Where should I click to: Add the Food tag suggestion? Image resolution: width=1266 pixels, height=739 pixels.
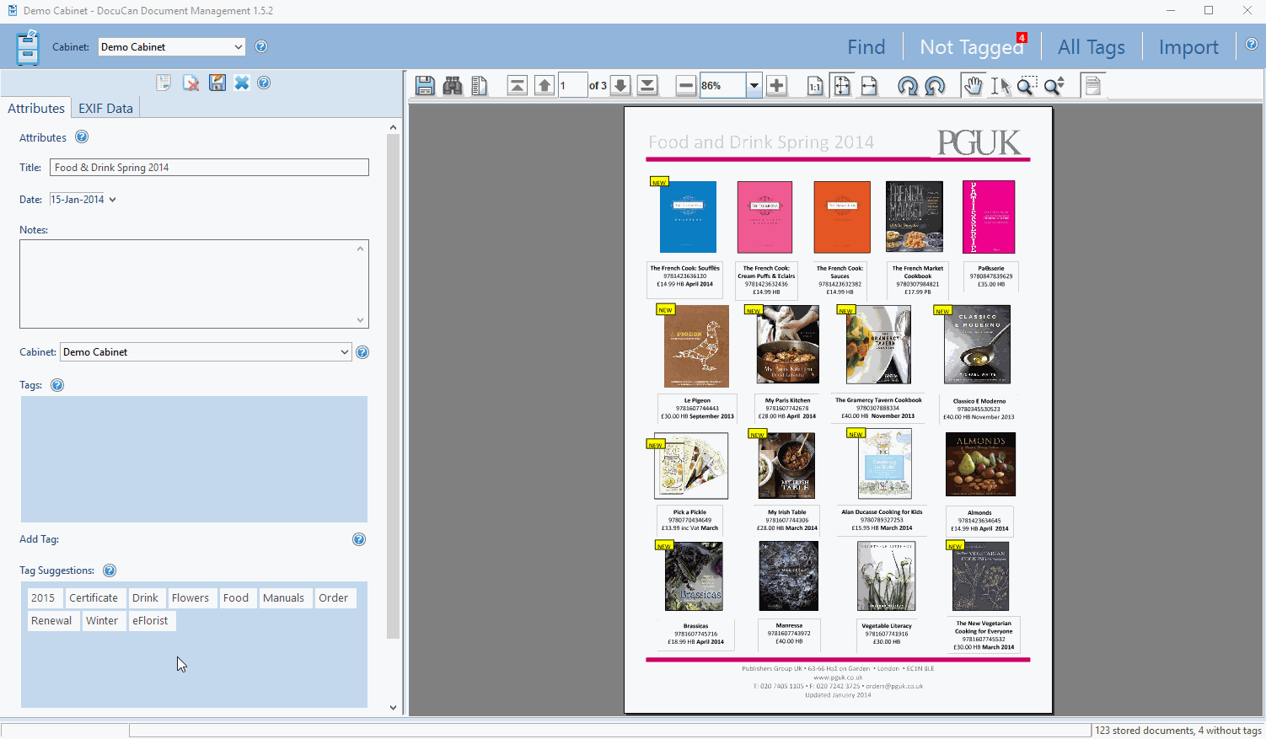(236, 598)
